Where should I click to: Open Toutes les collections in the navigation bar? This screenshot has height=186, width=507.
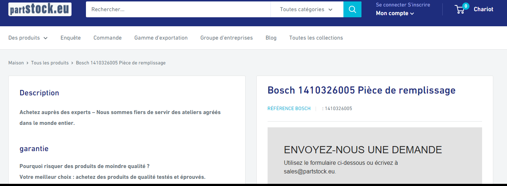316,38
